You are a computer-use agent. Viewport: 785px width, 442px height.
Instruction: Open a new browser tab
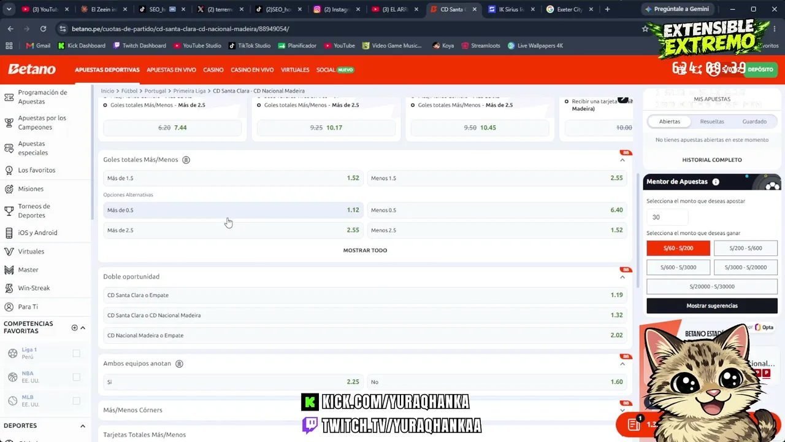pos(607,9)
